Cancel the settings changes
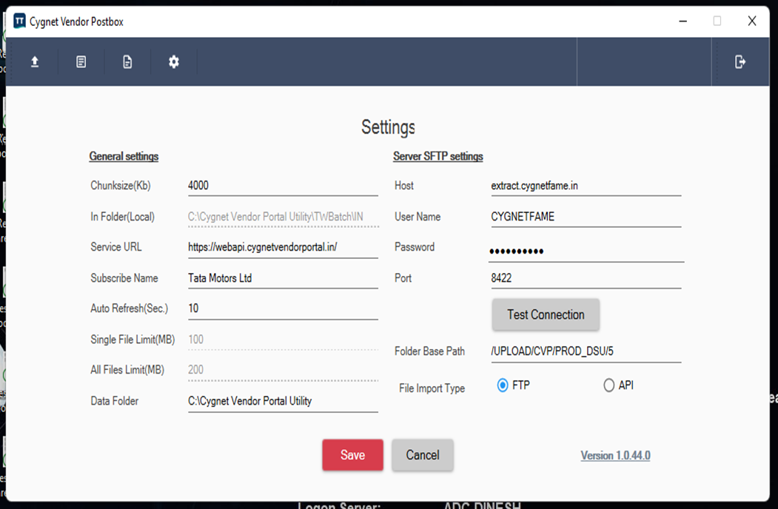The height and width of the screenshot is (509, 778). pos(423,455)
